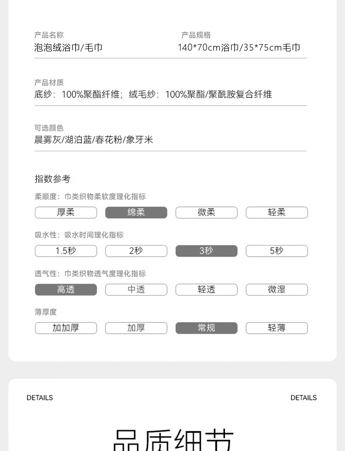
Task: Select the 加加厚 thickness option
Action: pyautogui.click(x=66, y=328)
